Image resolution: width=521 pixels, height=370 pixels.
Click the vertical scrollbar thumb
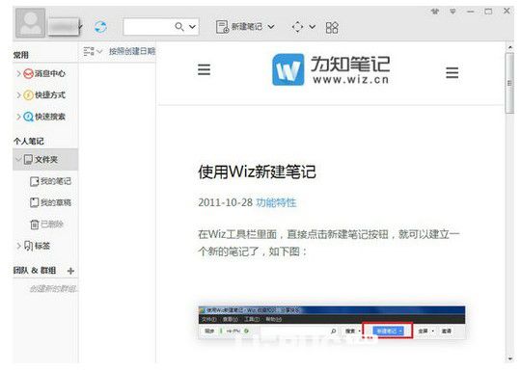tap(509, 83)
